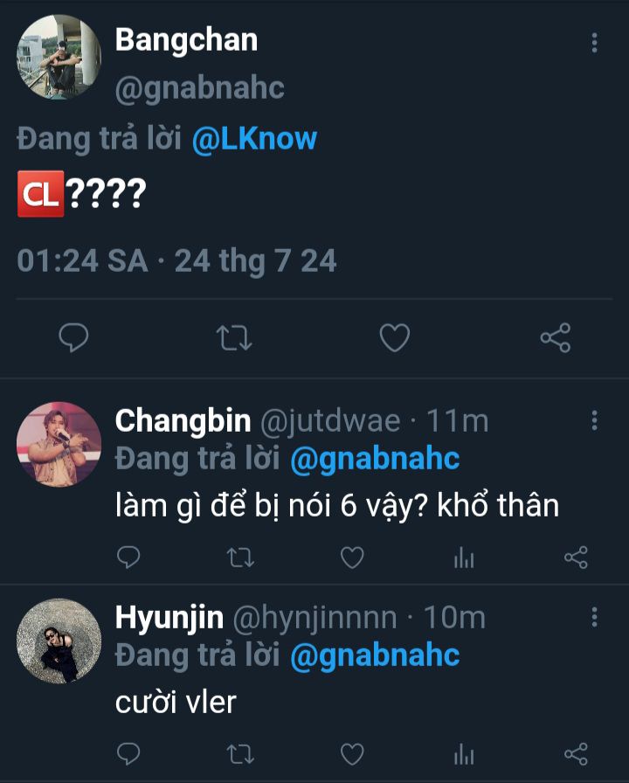The image size is (629, 783).
Task: Like Changbin's reply
Action: pos(351,557)
